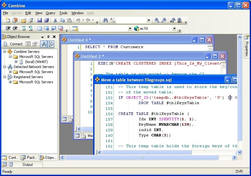
Task: Click the Find binoculars icon
Action: (105, 21)
